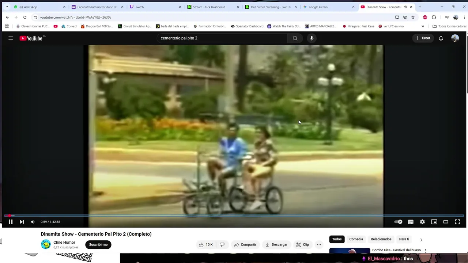Mute the video volume
This screenshot has height=263, width=468.
[33, 222]
